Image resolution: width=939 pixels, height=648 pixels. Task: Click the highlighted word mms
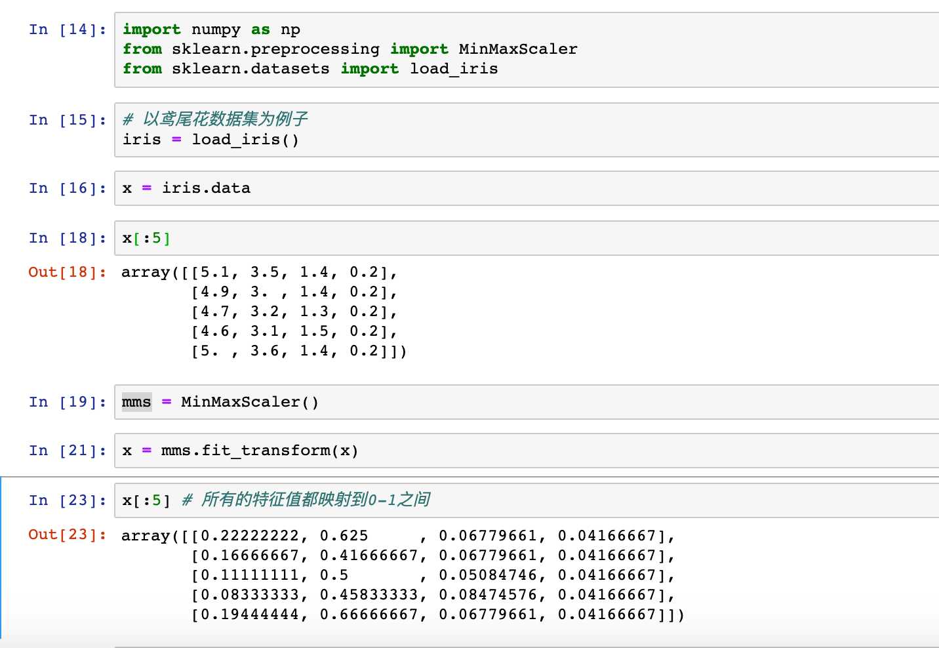tap(136, 402)
